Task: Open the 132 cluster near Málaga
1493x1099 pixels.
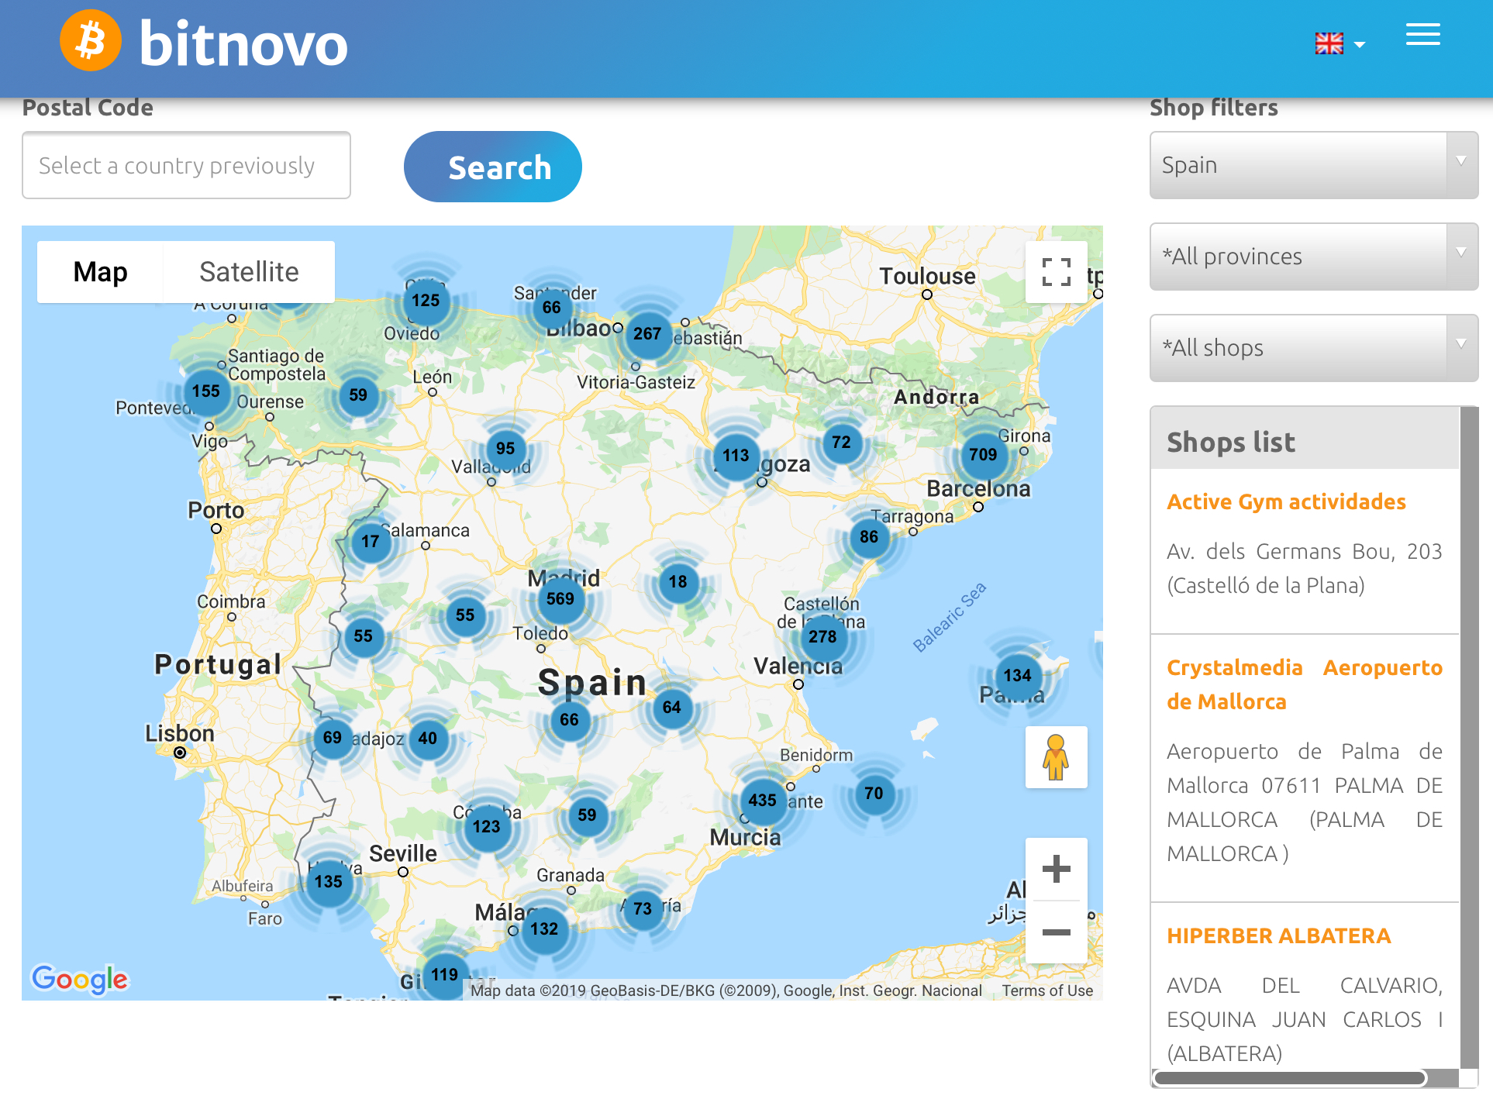Action: (544, 928)
